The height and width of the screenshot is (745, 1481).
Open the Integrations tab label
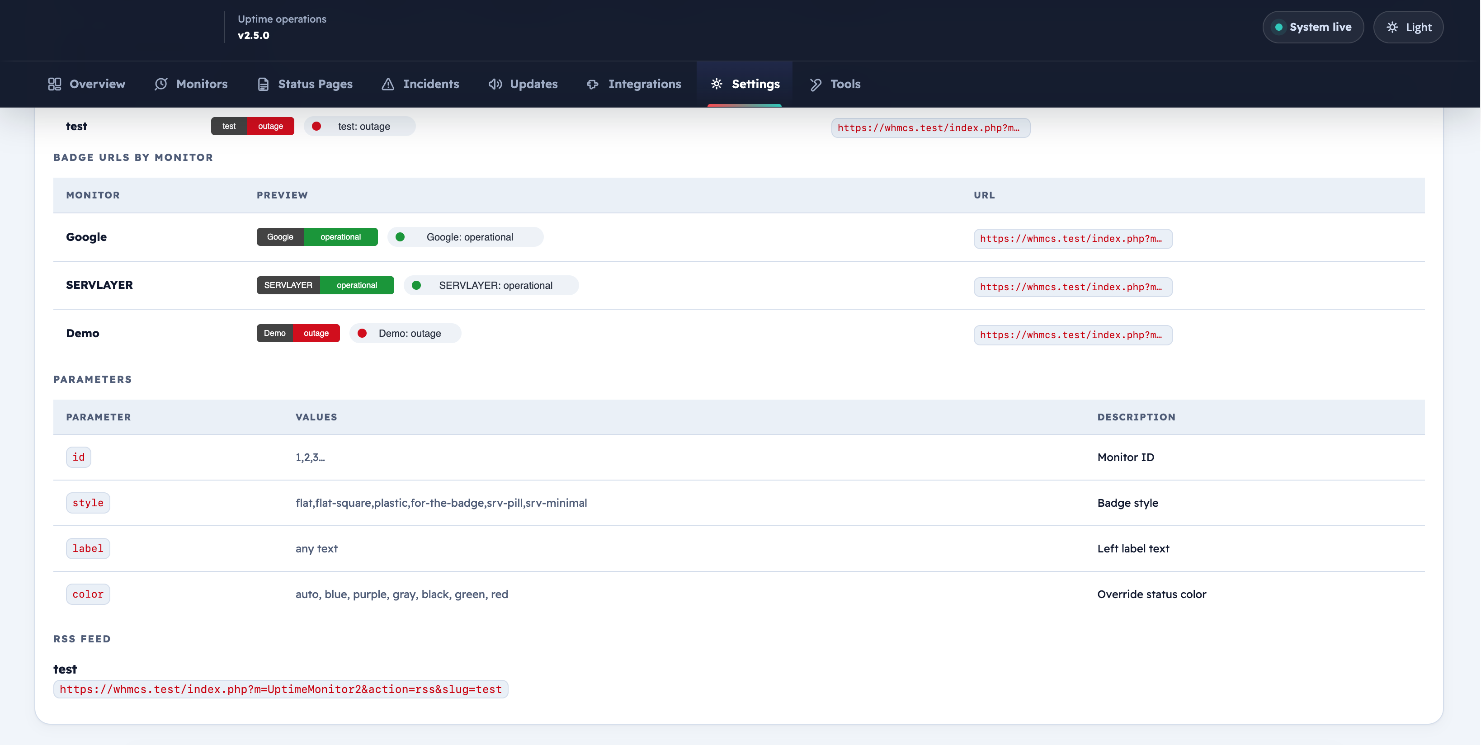pyautogui.click(x=645, y=84)
